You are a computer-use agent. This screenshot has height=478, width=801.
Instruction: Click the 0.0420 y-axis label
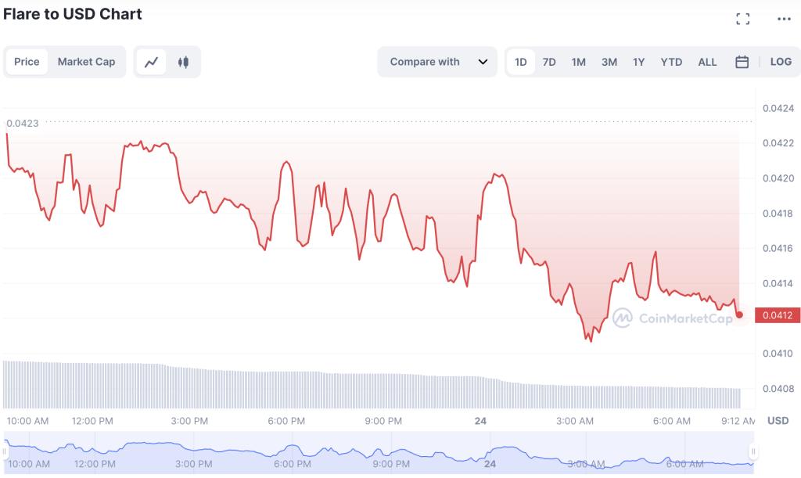click(778, 178)
